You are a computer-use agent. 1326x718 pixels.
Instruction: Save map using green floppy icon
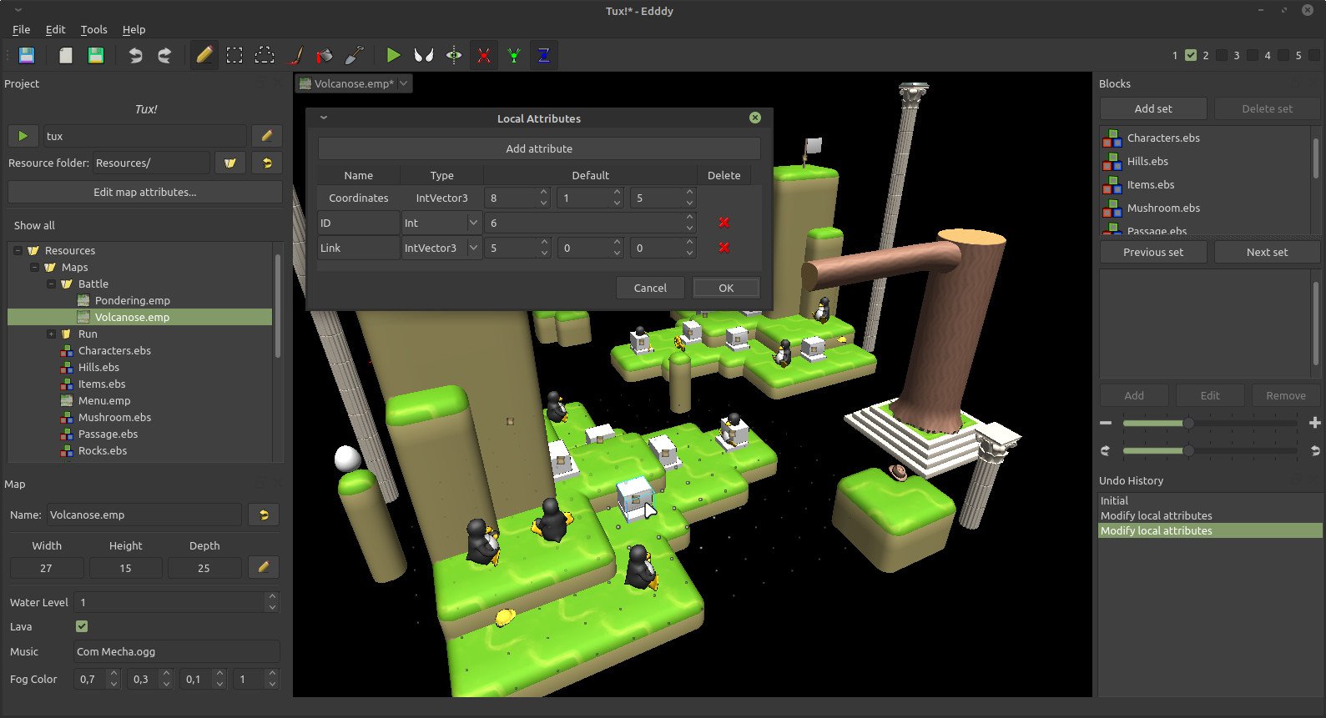point(96,55)
